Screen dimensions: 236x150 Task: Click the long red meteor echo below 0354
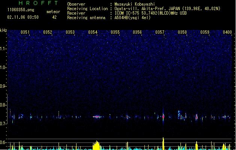(x=98, y=117)
